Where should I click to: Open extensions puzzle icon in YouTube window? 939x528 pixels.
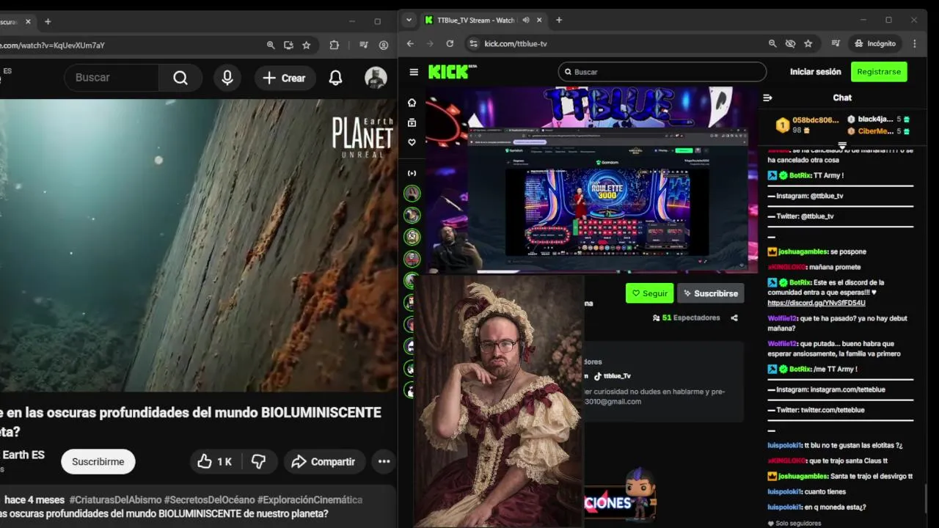click(x=335, y=45)
